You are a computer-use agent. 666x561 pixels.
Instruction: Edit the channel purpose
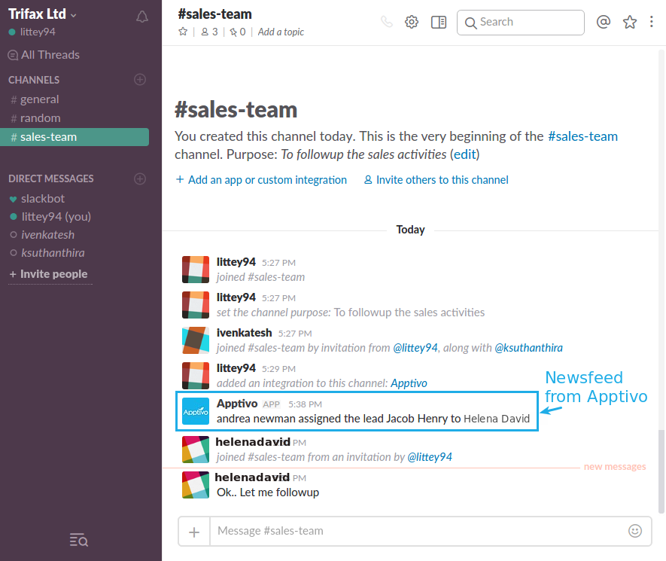click(464, 154)
